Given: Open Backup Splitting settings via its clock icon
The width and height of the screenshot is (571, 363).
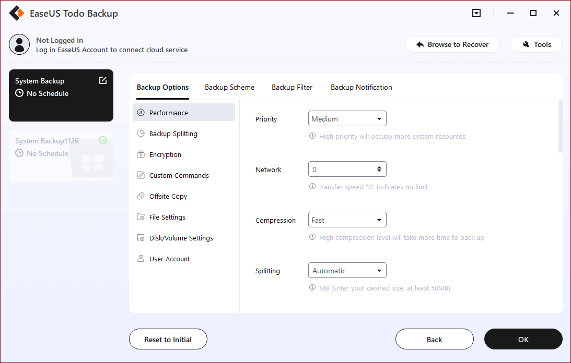Looking at the screenshot, I should [141, 134].
